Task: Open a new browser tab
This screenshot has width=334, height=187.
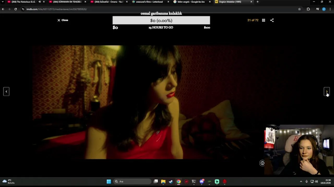Action: (x=258, y=2)
